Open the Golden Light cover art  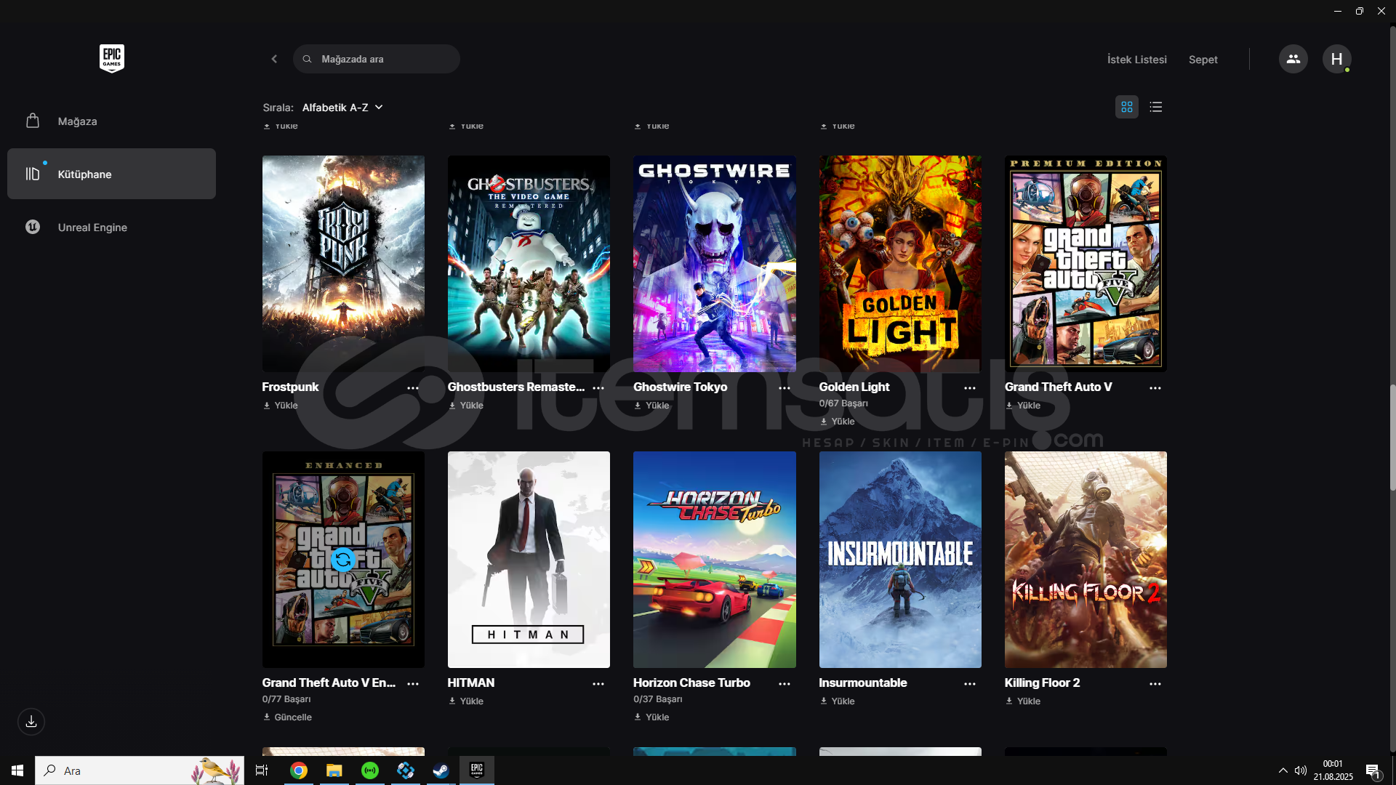(x=900, y=264)
